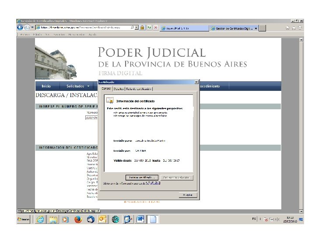Screen dimensions: 315x236
Task: Open the globe network application taskbar icon
Action: click(115, 219)
